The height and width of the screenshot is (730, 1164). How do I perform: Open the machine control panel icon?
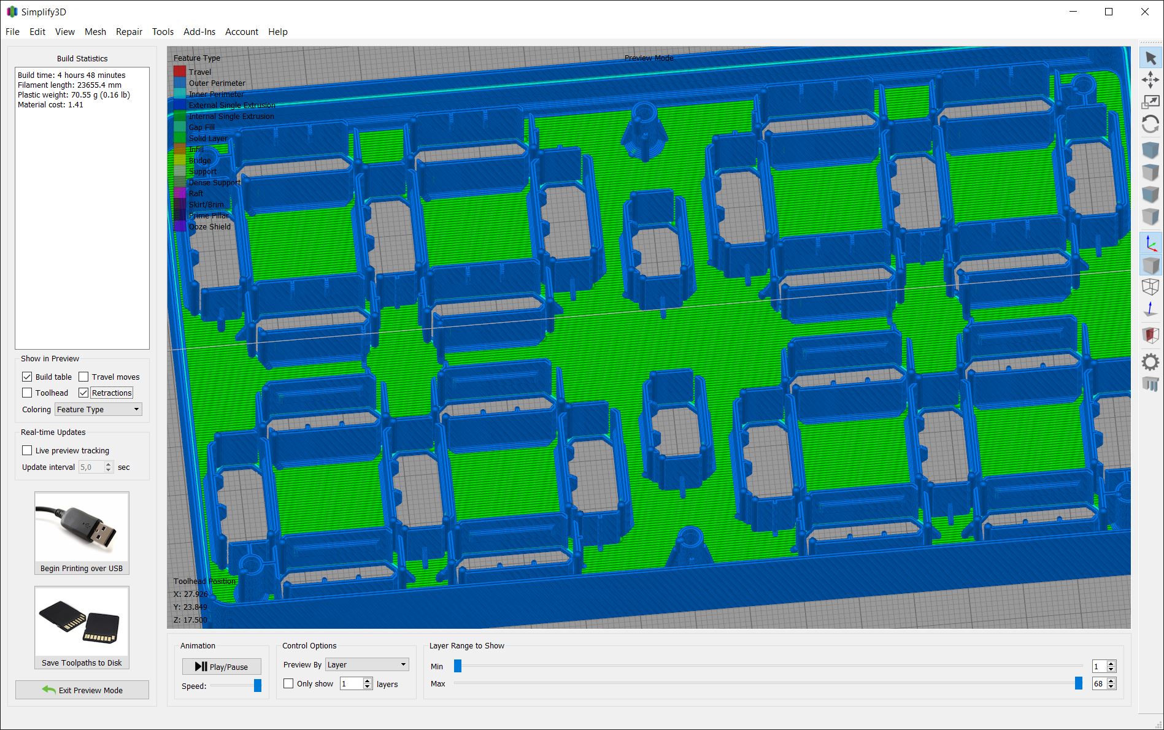coord(1151,385)
